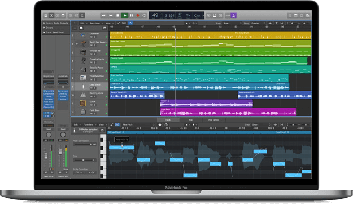Click the Bnce button on master channel
The height and width of the screenshot is (205, 353).
pyautogui.click(x=66, y=169)
